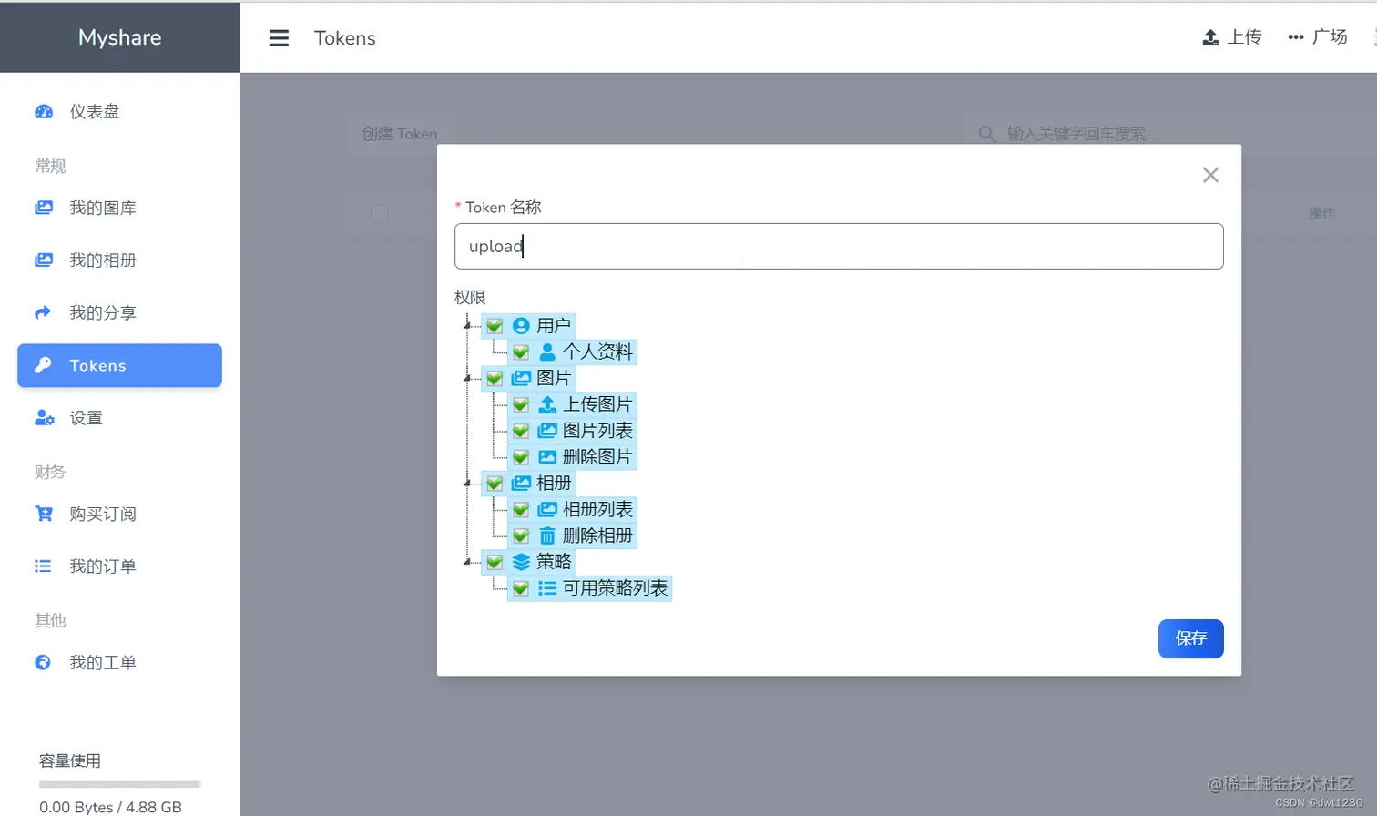
Task: Click 上传 in top header
Action: click(1232, 37)
